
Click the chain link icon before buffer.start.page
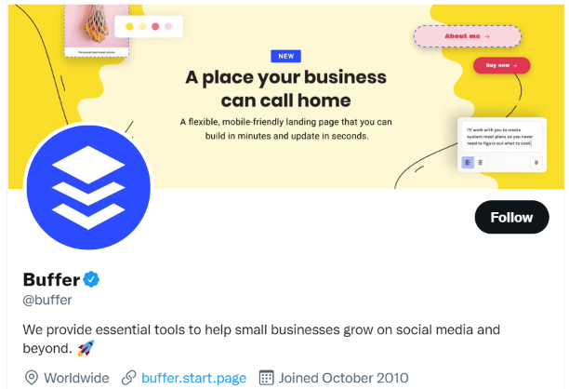[x=129, y=378]
